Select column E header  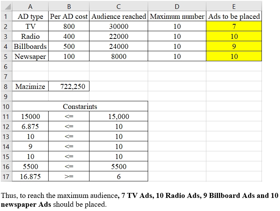(x=234, y=7)
